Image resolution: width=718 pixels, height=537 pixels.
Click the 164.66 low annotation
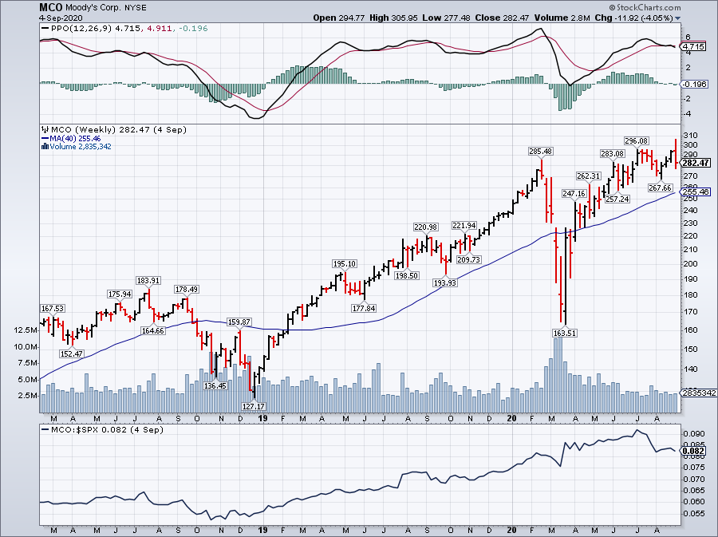tap(152, 330)
